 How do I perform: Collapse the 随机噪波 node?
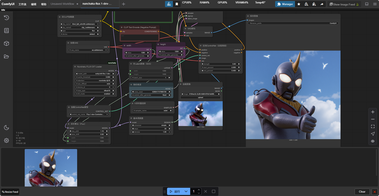[131, 84]
